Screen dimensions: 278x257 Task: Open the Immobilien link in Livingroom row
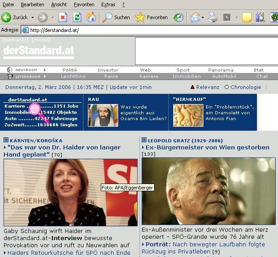[186, 76]
